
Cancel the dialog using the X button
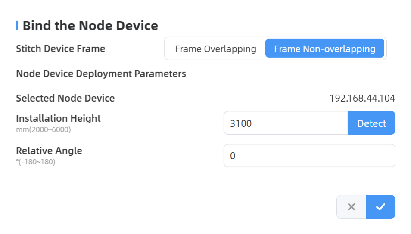pyautogui.click(x=352, y=207)
